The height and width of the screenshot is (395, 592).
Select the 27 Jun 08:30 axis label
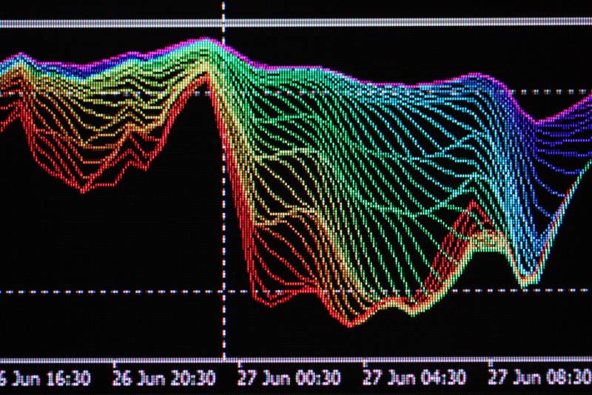[539, 379]
